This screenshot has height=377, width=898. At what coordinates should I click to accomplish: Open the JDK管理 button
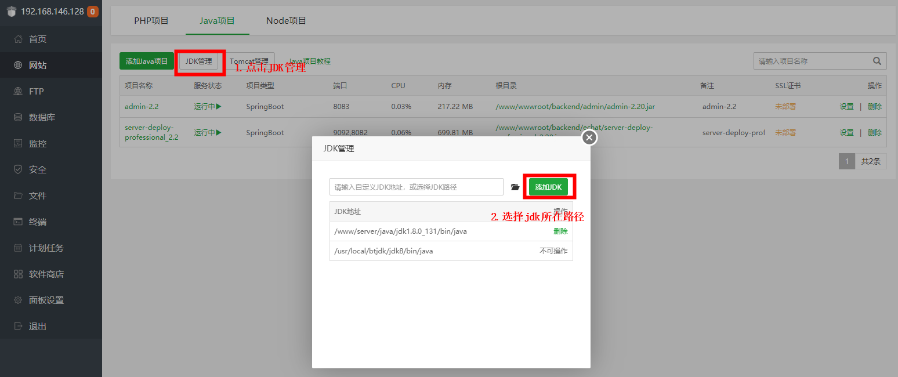[199, 61]
